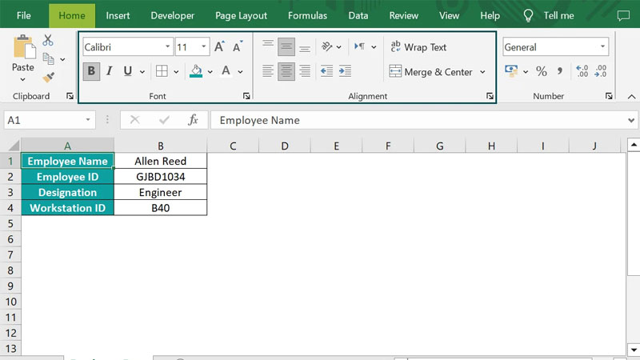Click the Increase Indent icon

[x=345, y=71]
